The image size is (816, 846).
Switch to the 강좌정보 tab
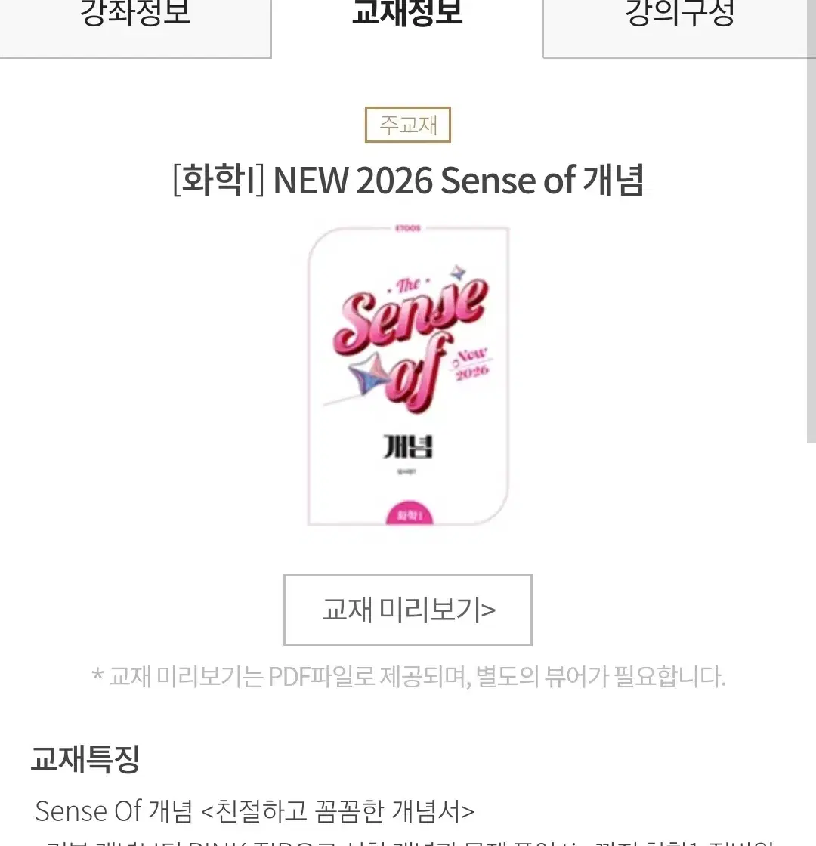135,22
